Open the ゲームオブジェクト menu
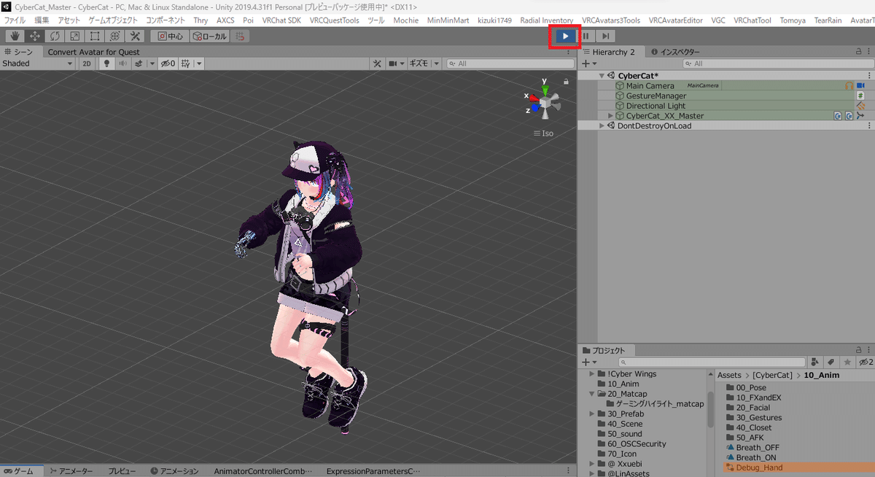875x477 pixels. coord(113,20)
